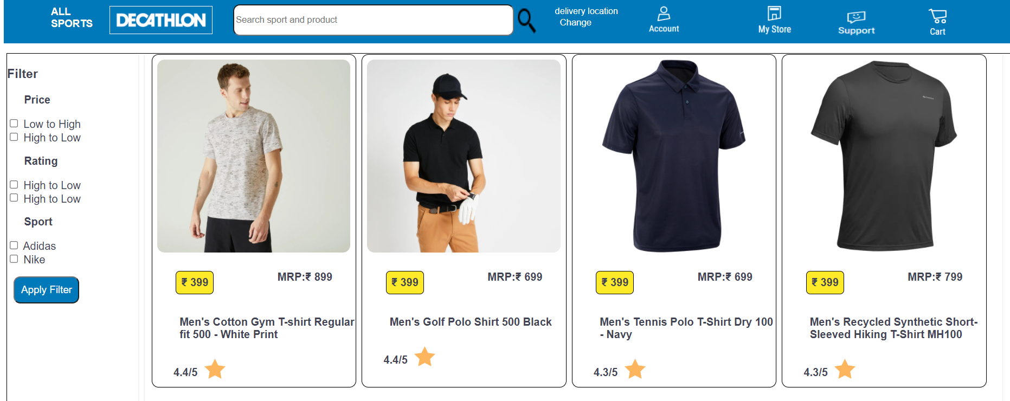Open the All Sports menu
Image resolution: width=1010 pixels, height=401 pixels.
click(72, 17)
